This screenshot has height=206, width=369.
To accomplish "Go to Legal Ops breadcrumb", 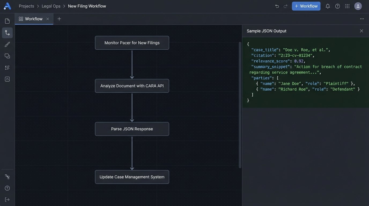I will pyautogui.click(x=51, y=6).
